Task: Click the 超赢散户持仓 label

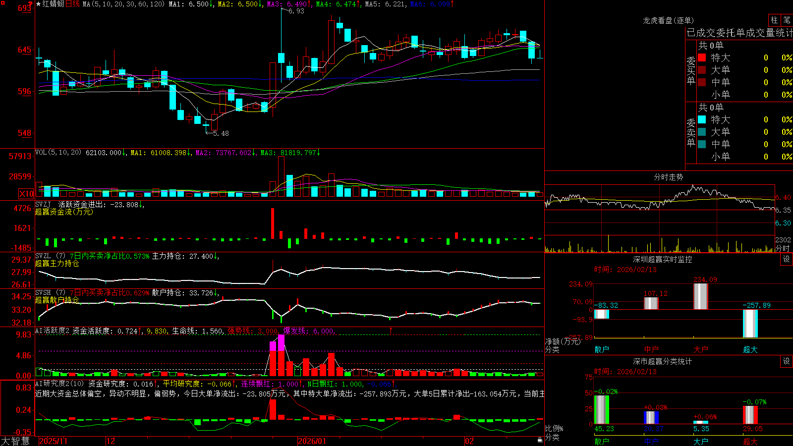Action: 57,300
